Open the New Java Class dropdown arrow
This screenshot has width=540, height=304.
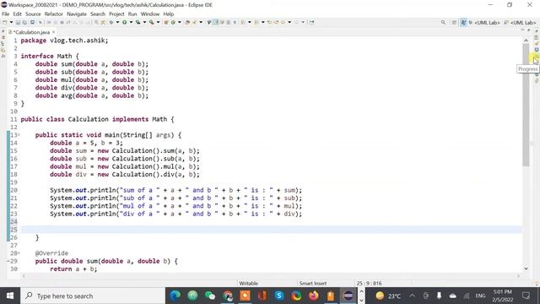tap(180, 23)
